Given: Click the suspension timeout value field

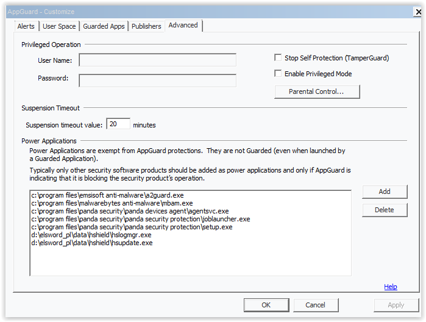Looking at the screenshot, I should pyautogui.click(x=118, y=124).
